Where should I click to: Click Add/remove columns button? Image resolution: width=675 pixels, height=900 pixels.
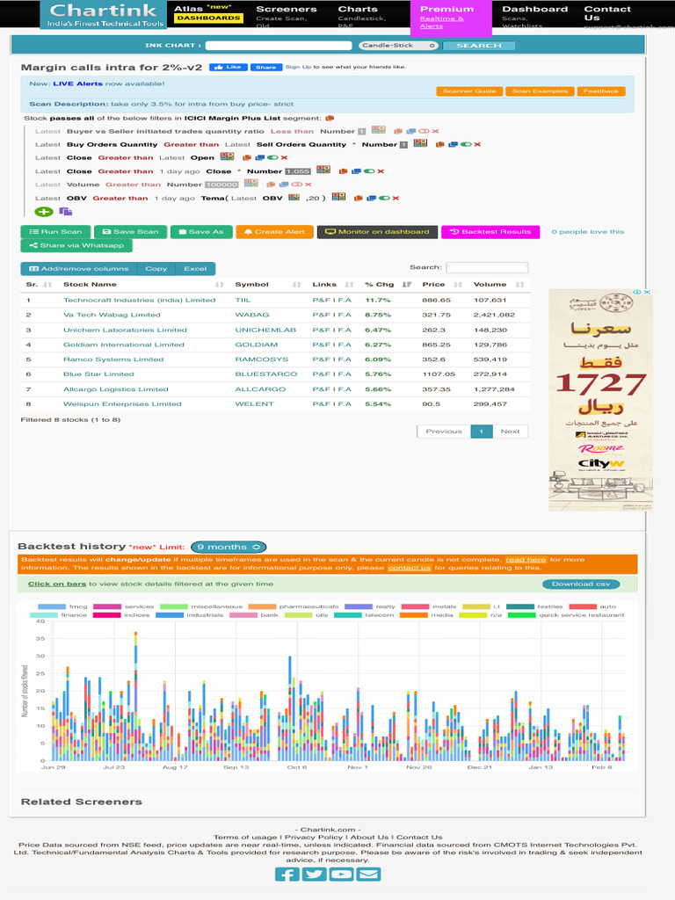[x=79, y=269]
